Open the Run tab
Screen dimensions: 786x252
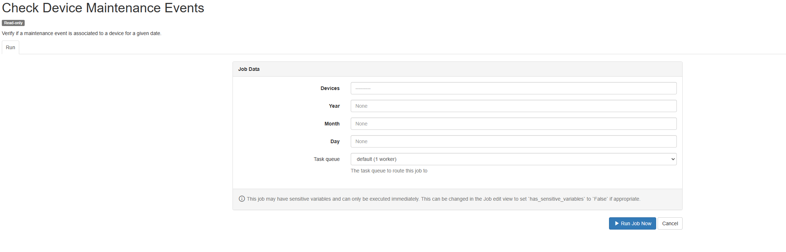click(11, 47)
